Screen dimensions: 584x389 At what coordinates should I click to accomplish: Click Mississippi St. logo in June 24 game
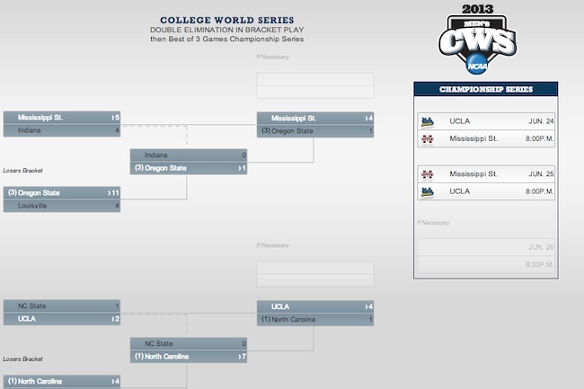point(427,139)
